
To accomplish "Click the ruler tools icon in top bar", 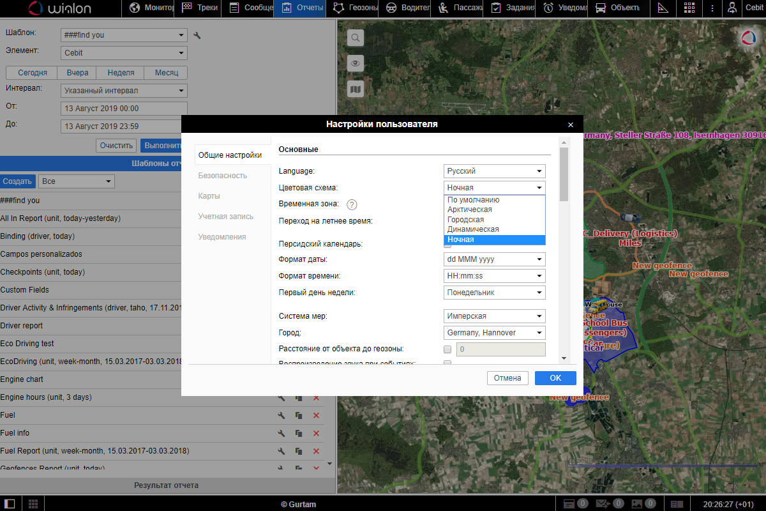I will click(663, 8).
